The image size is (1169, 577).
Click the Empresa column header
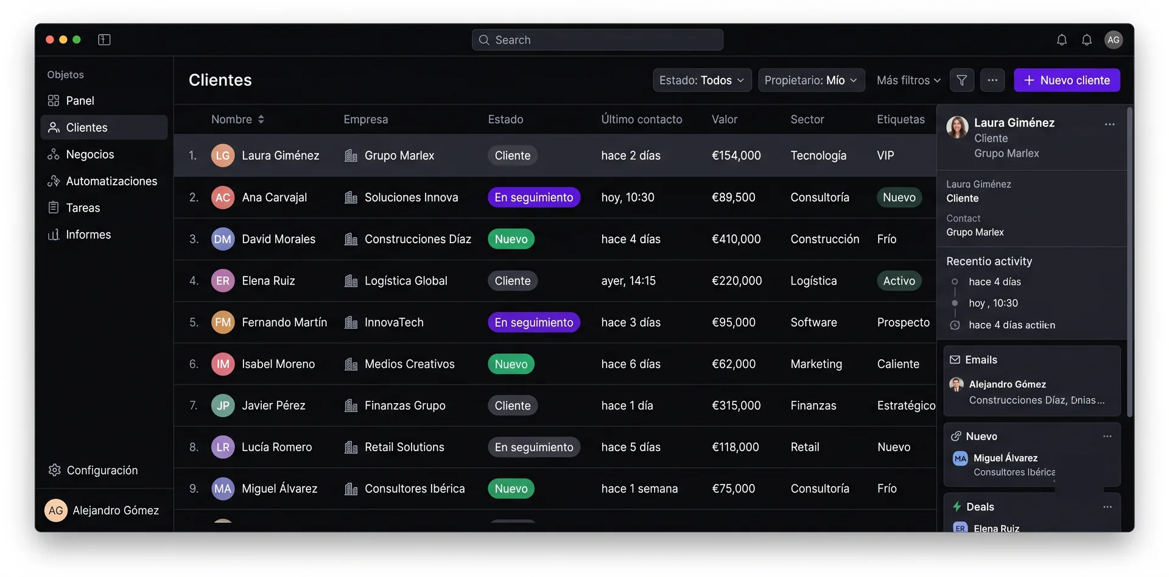(x=365, y=119)
